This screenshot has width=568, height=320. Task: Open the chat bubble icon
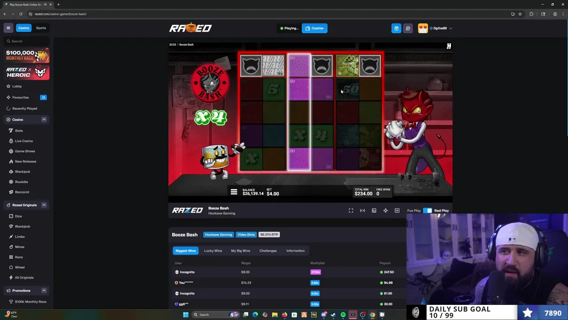(x=408, y=28)
